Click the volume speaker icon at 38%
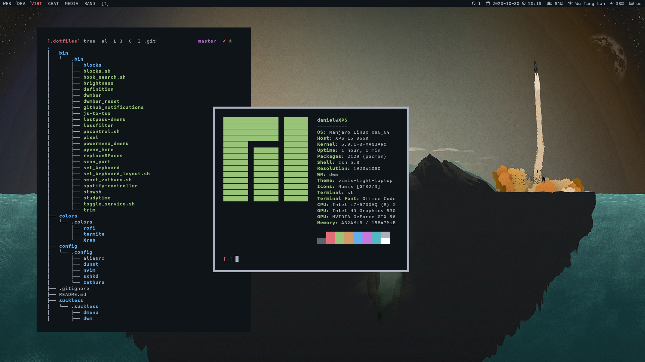 (612, 3)
